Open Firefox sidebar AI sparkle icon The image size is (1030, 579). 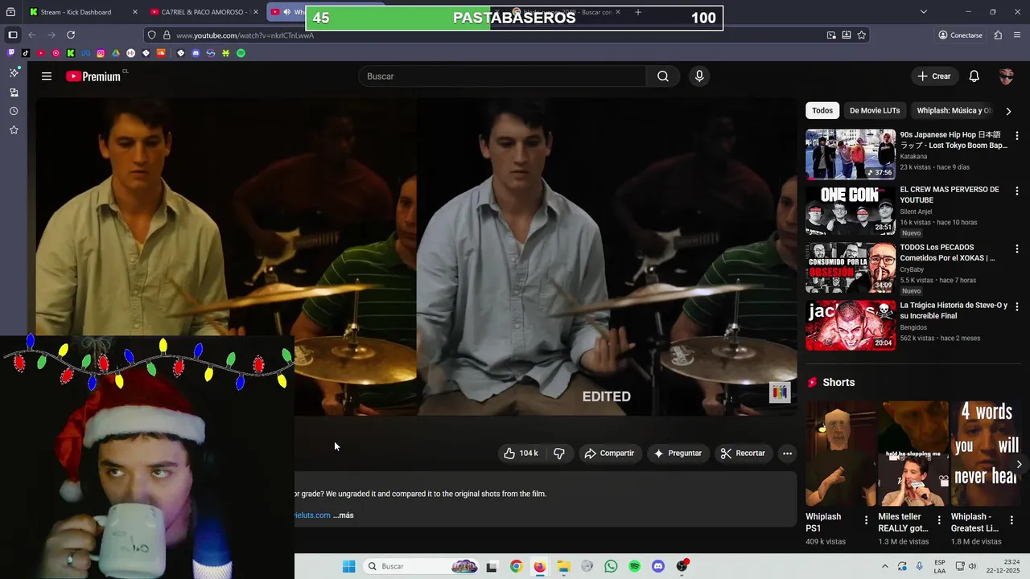coord(14,72)
